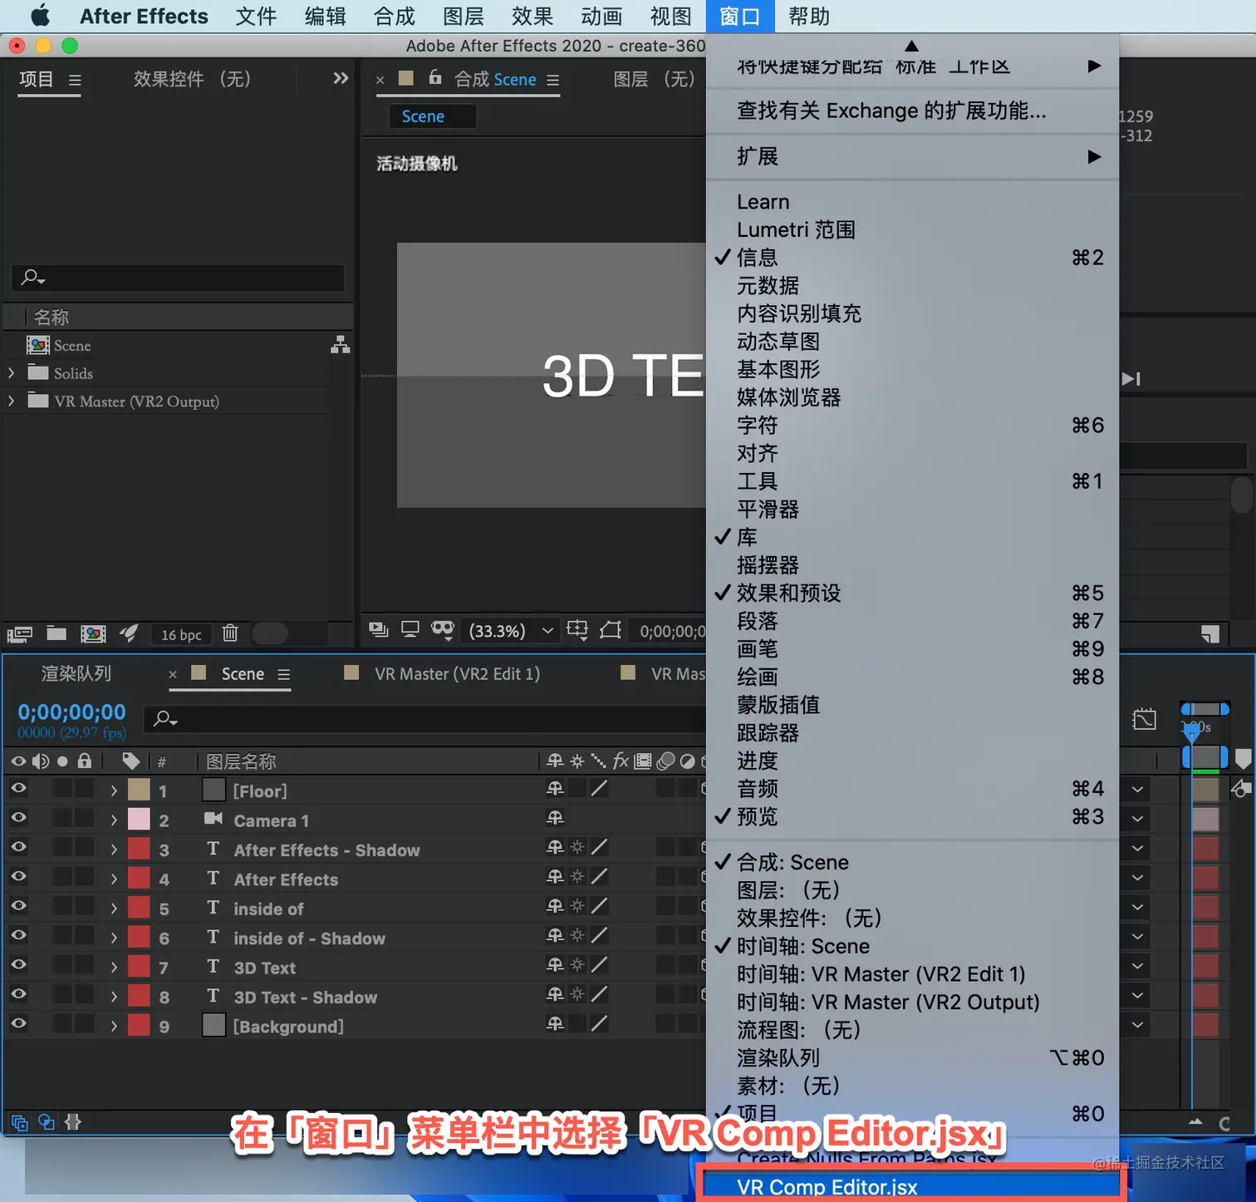1256x1202 pixels.
Task: Toggle visibility of 3D Text layer 7
Action: tap(18, 965)
